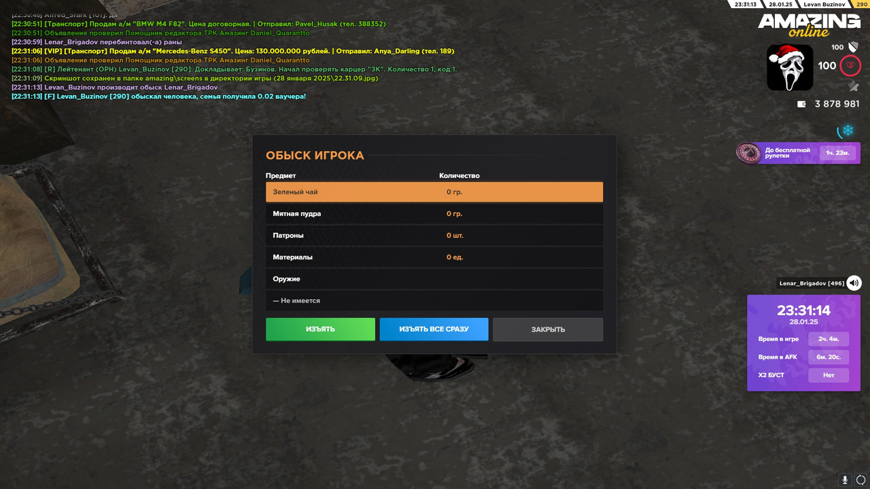Click the green ИЗЪЯТЬ button
This screenshot has width=870, height=489.
320,329
